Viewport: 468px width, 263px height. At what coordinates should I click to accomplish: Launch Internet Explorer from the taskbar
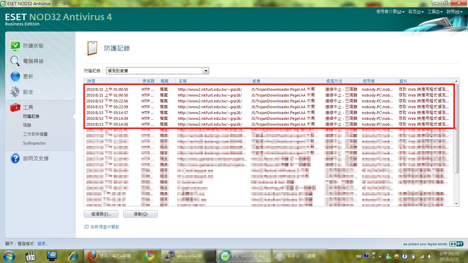[73, 256]
